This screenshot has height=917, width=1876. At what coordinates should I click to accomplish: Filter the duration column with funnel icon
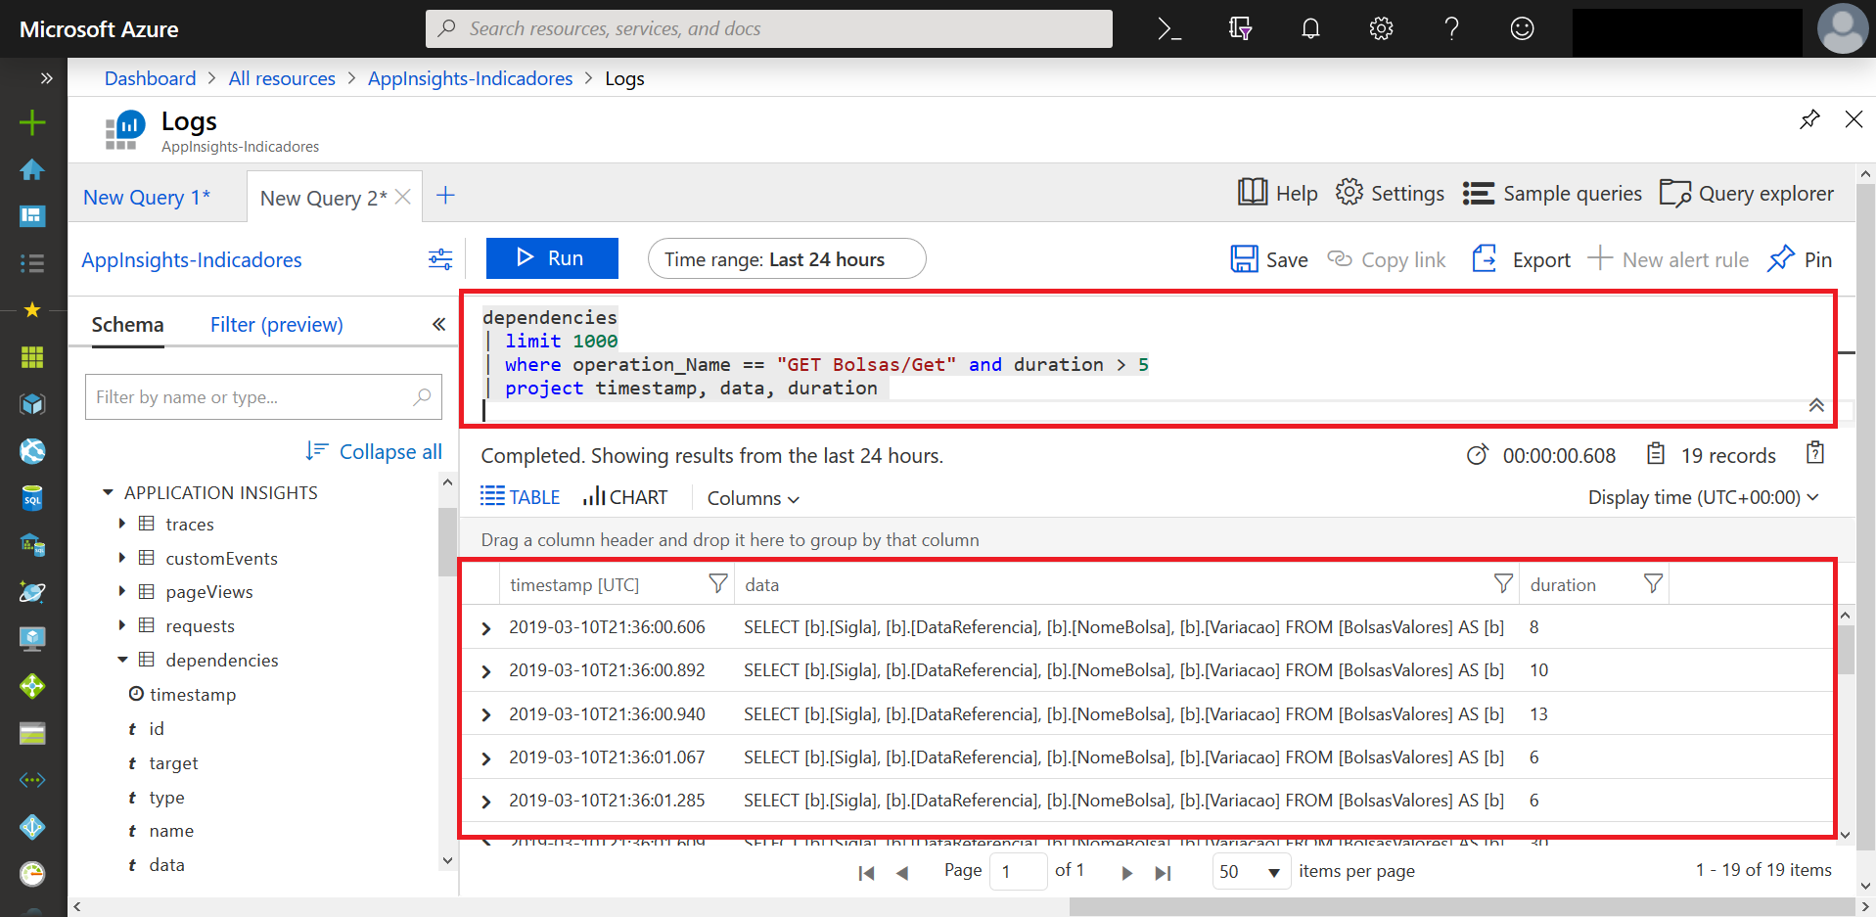pos(1652,583)
